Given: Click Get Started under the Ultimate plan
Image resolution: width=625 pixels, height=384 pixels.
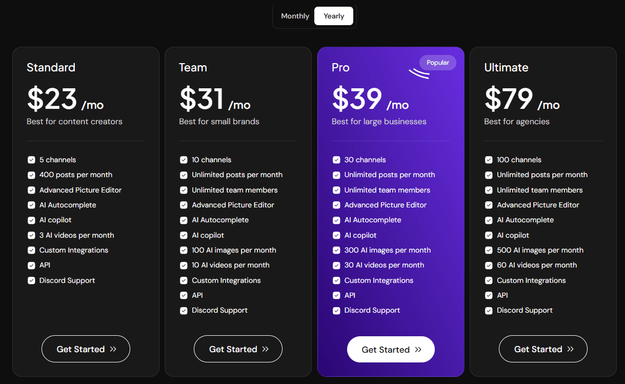Looking at the screenshot, I should (543, 349).
